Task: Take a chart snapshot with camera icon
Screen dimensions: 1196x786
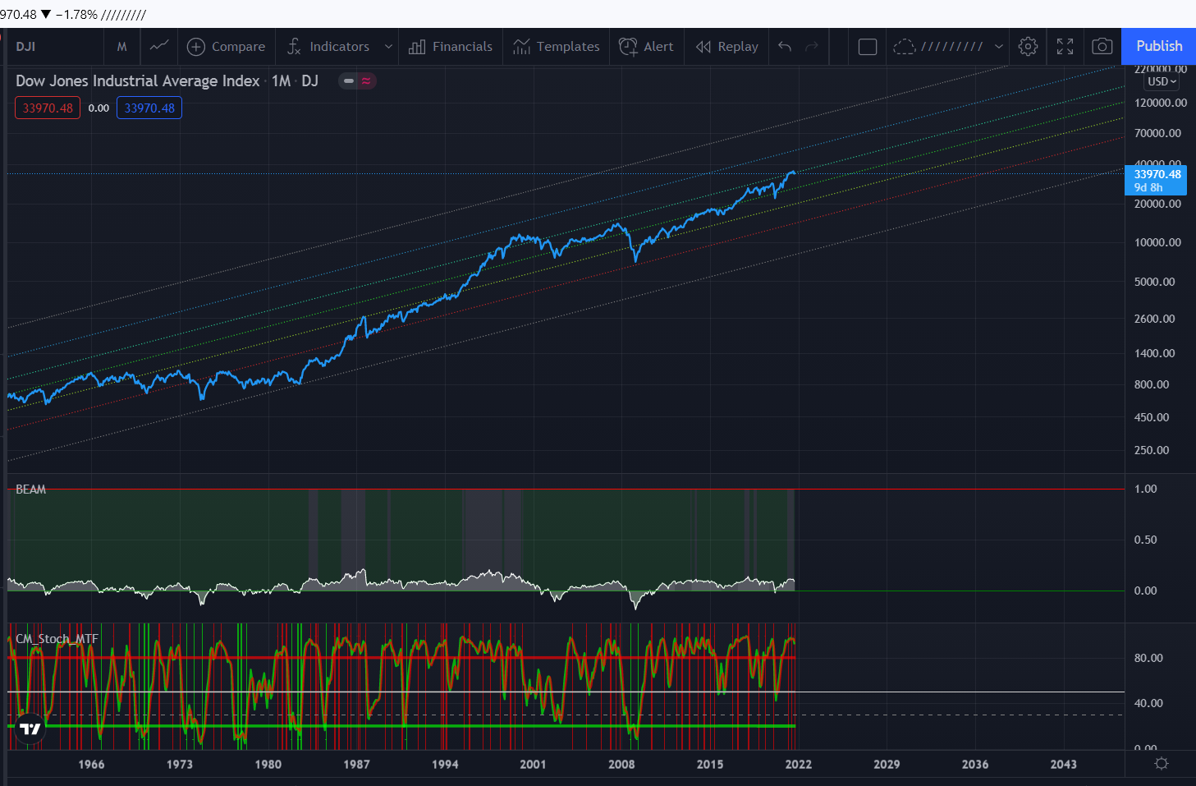Action: (1102, 47)
